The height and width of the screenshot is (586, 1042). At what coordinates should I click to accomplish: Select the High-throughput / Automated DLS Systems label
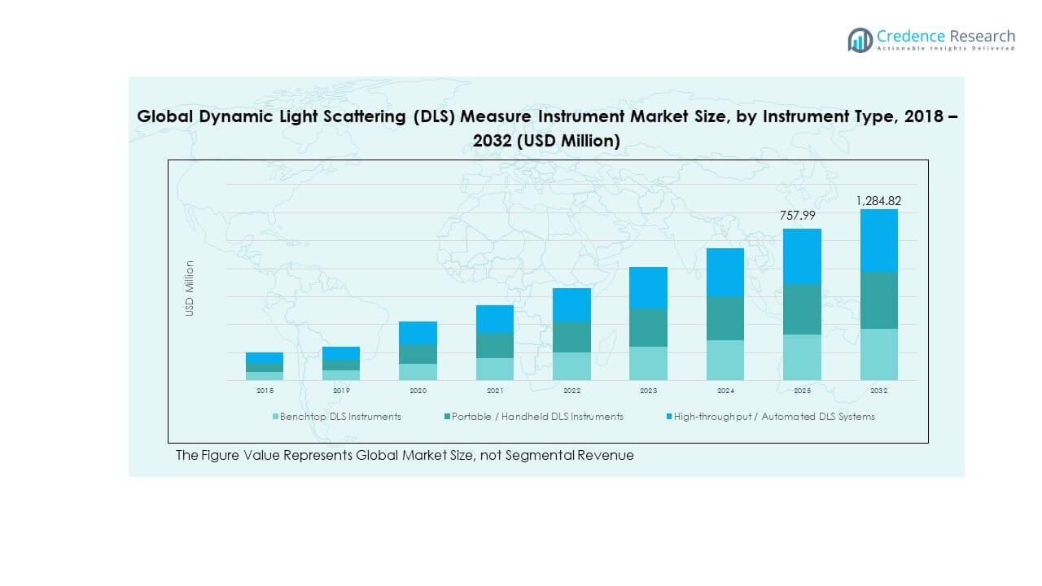(x=774, y=417)
